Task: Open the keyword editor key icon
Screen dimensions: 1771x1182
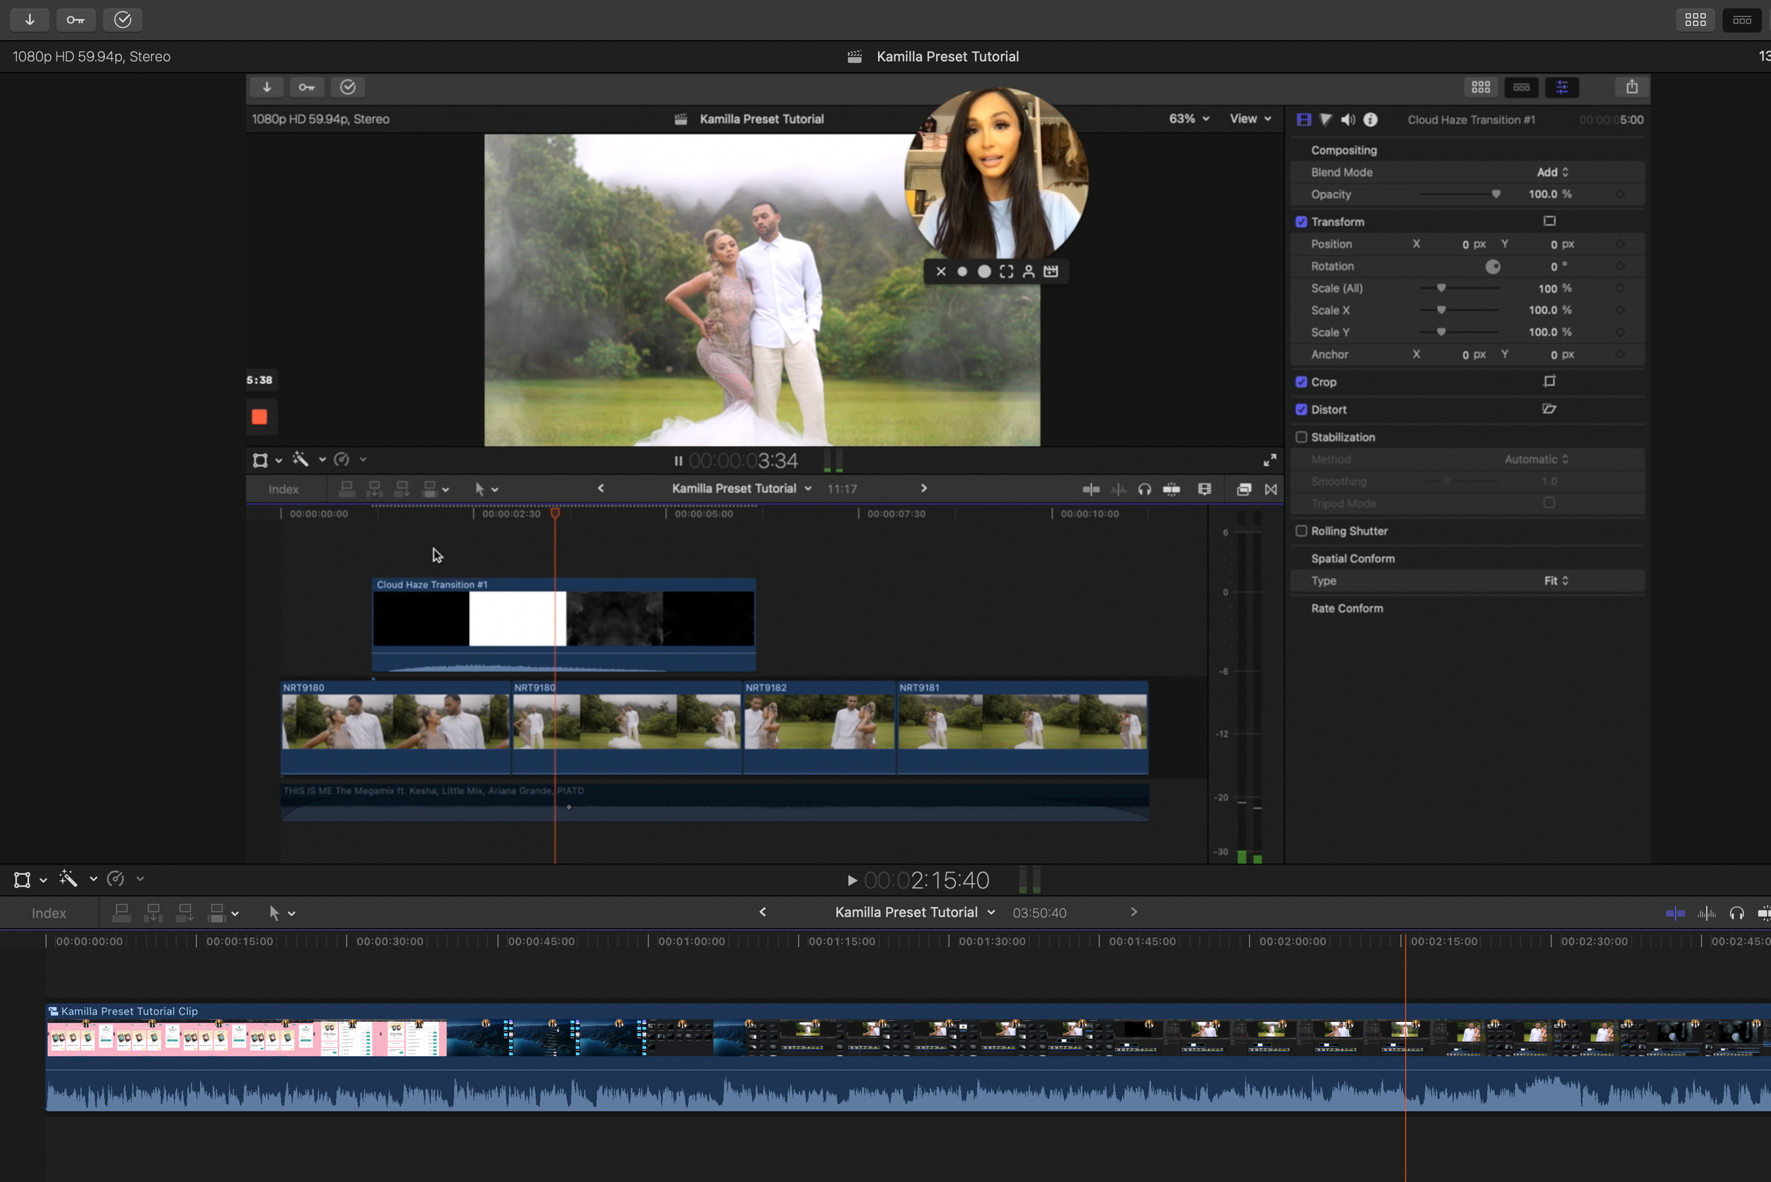Action: tap(75, 19)
